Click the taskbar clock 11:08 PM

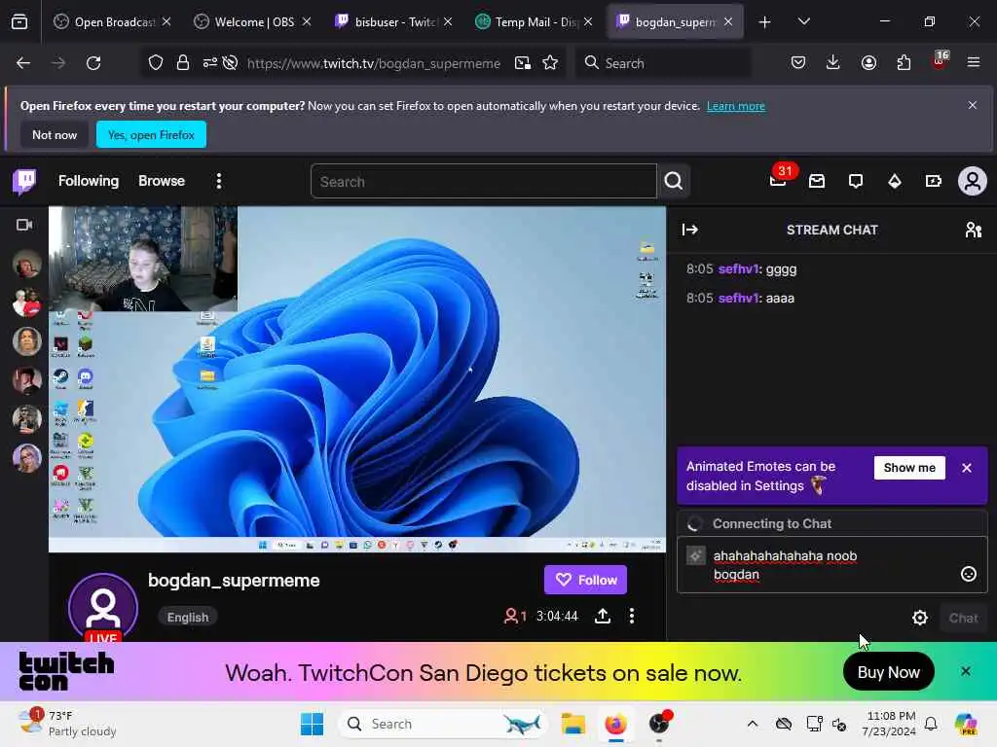point(889,724)
